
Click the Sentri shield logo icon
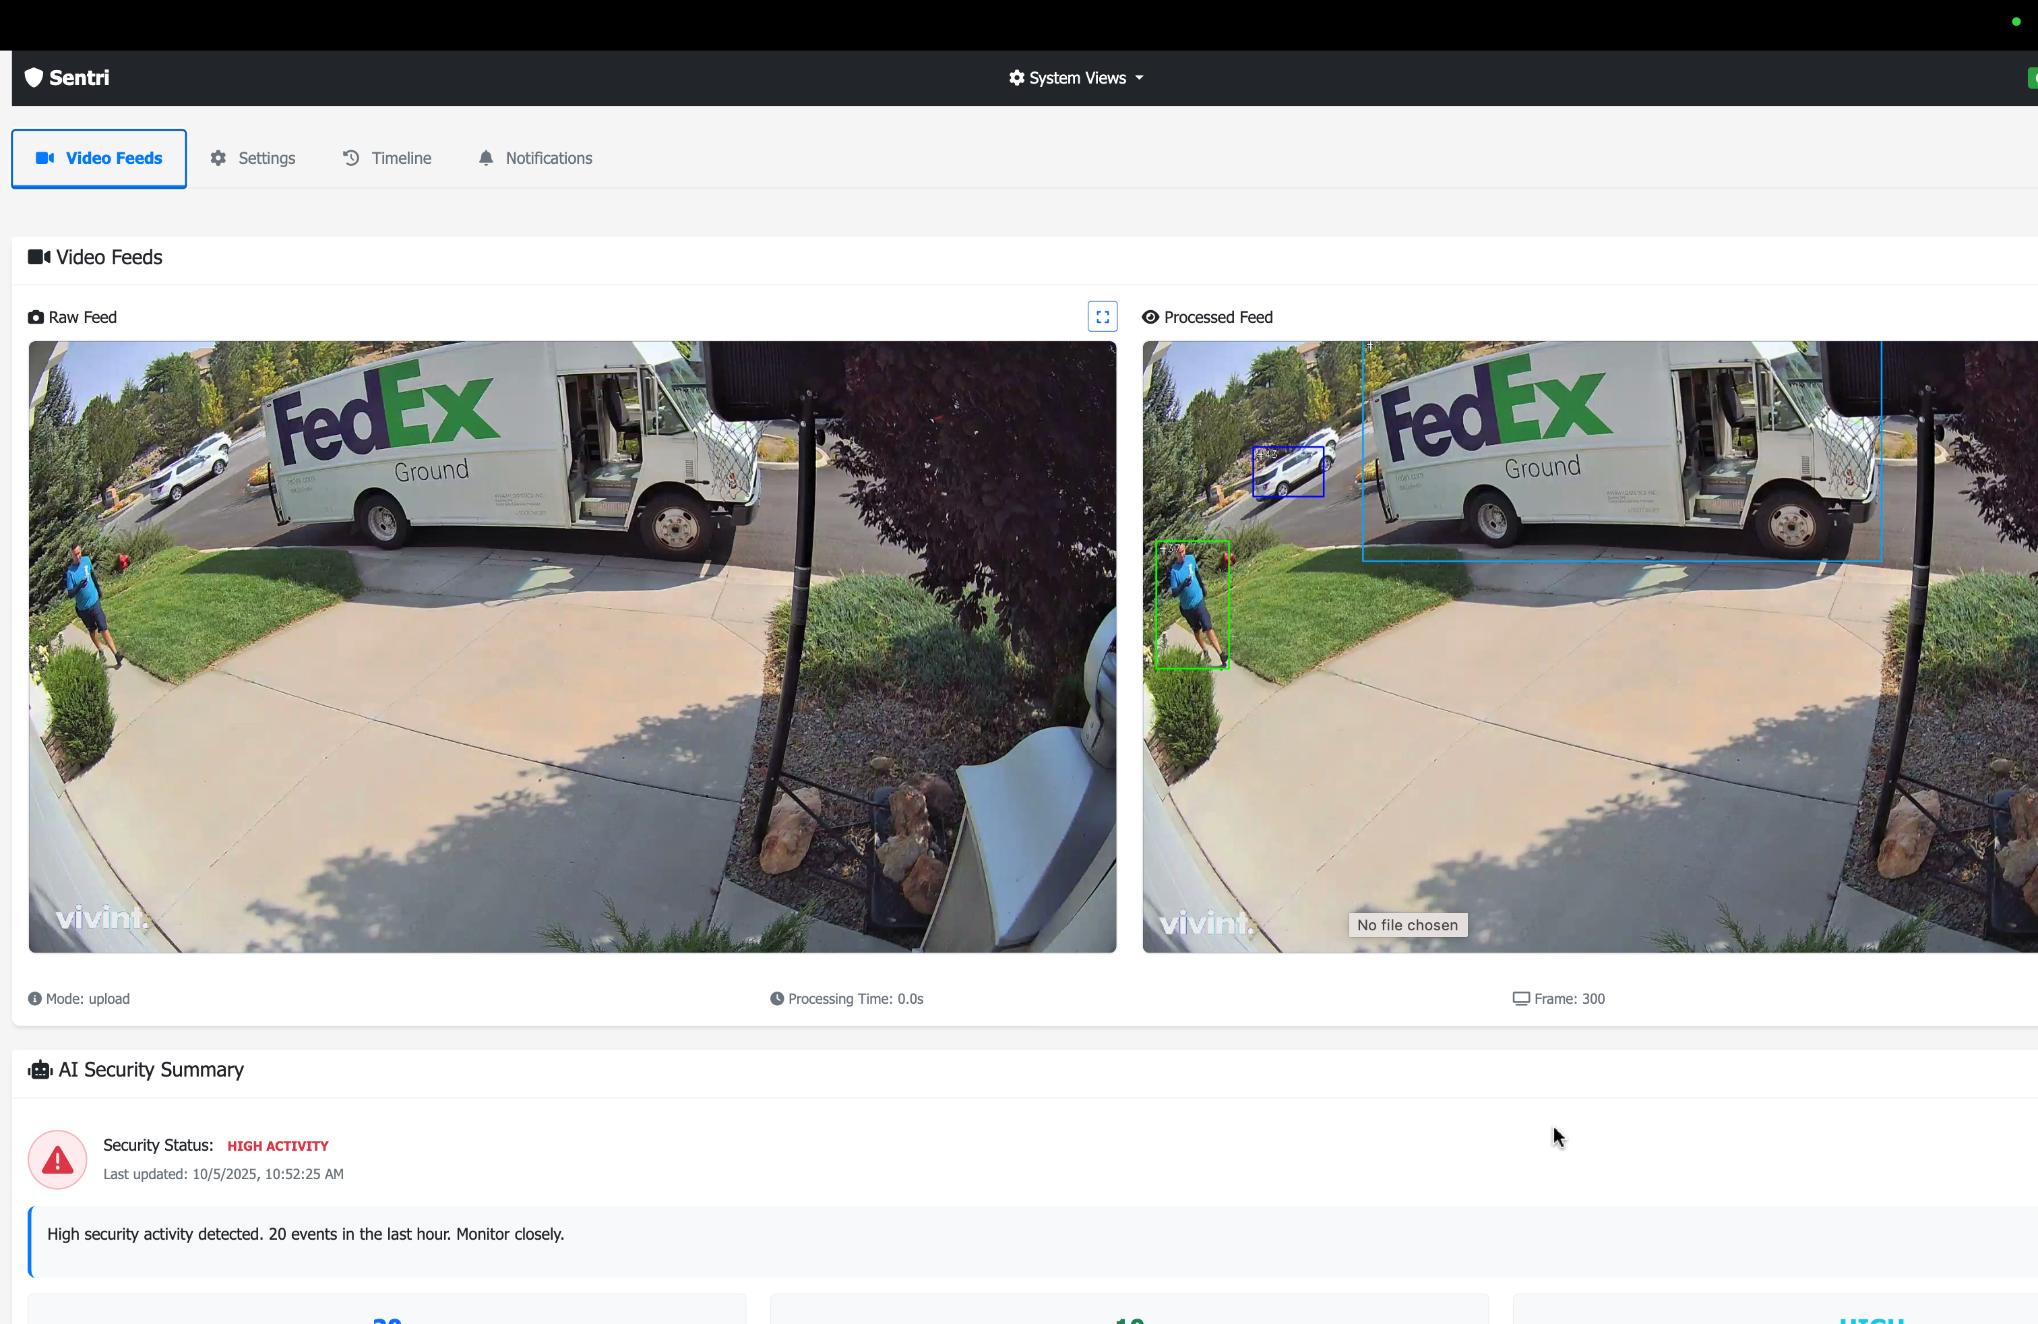(x=34, y=78)
